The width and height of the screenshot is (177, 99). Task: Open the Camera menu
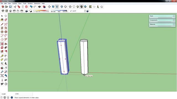[x=15, y=4]
